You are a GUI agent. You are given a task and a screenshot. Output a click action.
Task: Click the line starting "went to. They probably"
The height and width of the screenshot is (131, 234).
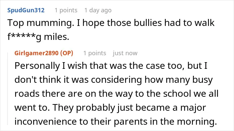[110, 107]
